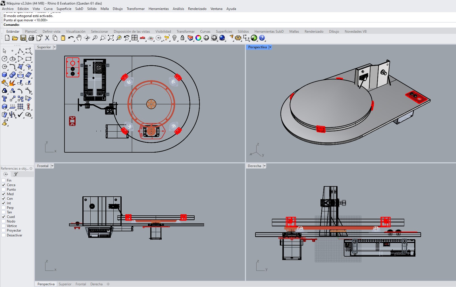Switch to Frontal viewport tab at bottom
The width and height of the screenshot is (456, 287).
[x=81, y=284]
